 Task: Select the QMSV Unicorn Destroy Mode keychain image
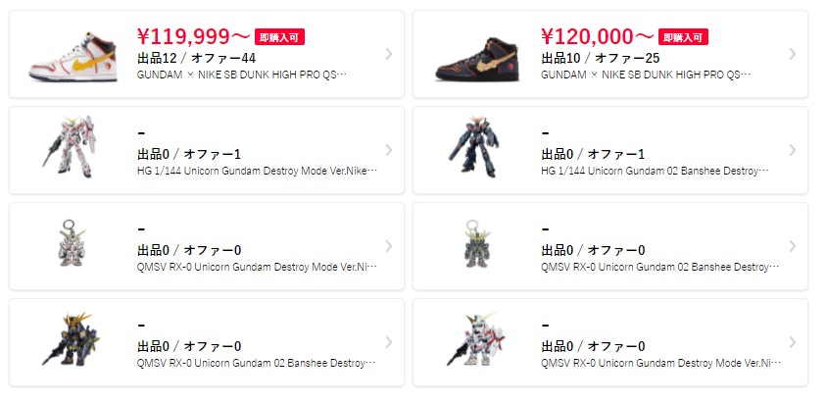(x=68, y=245)
